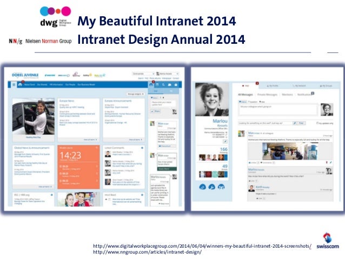Select the Notifications filter
The image size is (345, 259).
pyautogui.click(x=304, y=95)
